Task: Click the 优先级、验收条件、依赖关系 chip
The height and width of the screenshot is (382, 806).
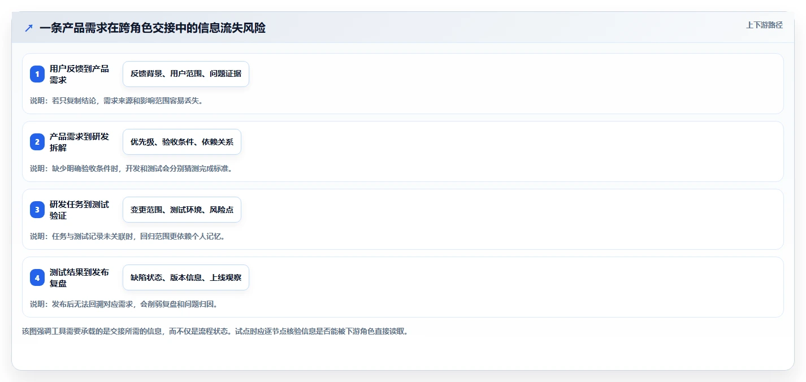Action: 182,142
